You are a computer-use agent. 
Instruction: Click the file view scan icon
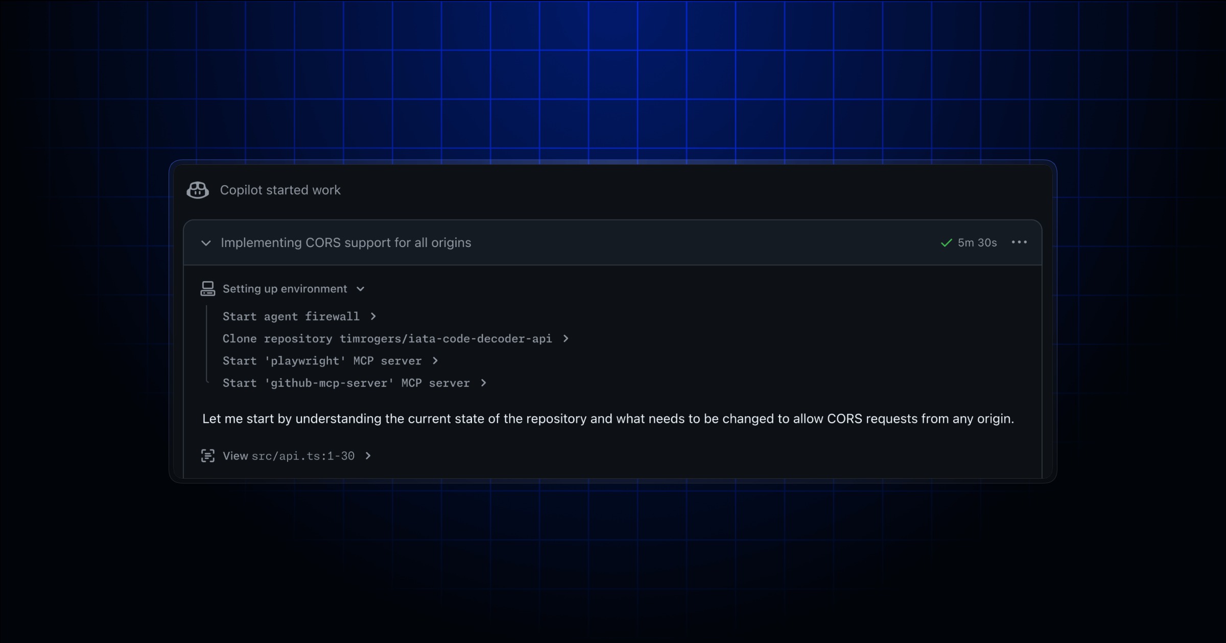tap(207, 456)
